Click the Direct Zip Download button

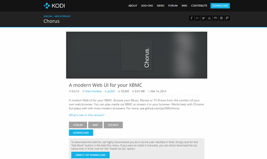click(90, 155)
